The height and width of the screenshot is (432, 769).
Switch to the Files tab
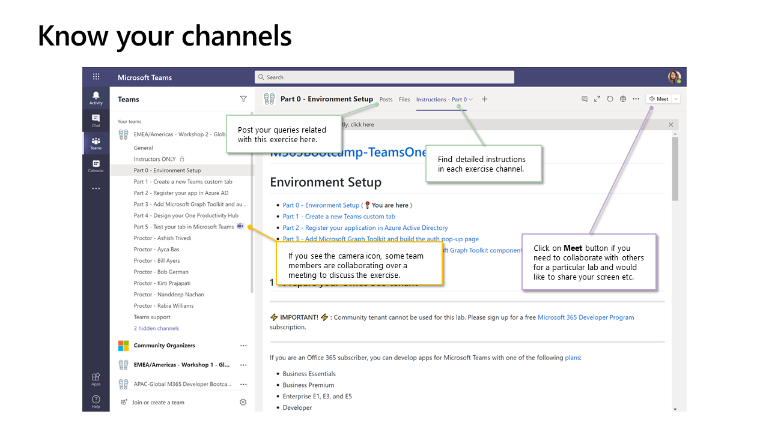tap(404, 100)
